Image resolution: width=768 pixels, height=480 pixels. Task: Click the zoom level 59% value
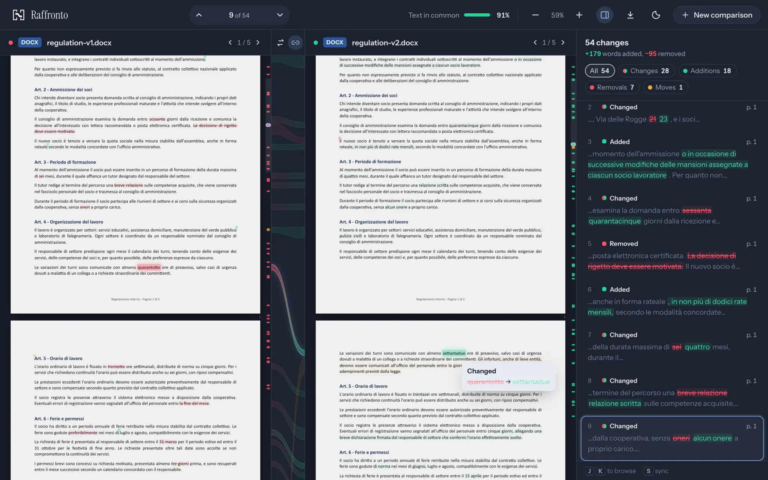tap(557, 15)
